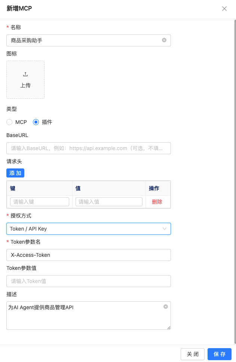Click the 请输入键 header key input

coord(40,202)
